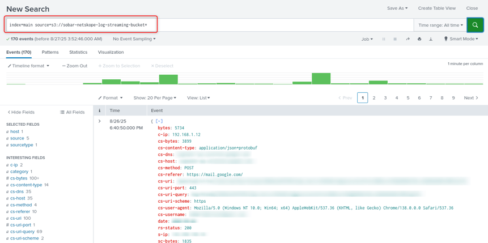The image size is (488, 243).
Task: Switch to the Events (170) tab
Action: click(19, 52)
